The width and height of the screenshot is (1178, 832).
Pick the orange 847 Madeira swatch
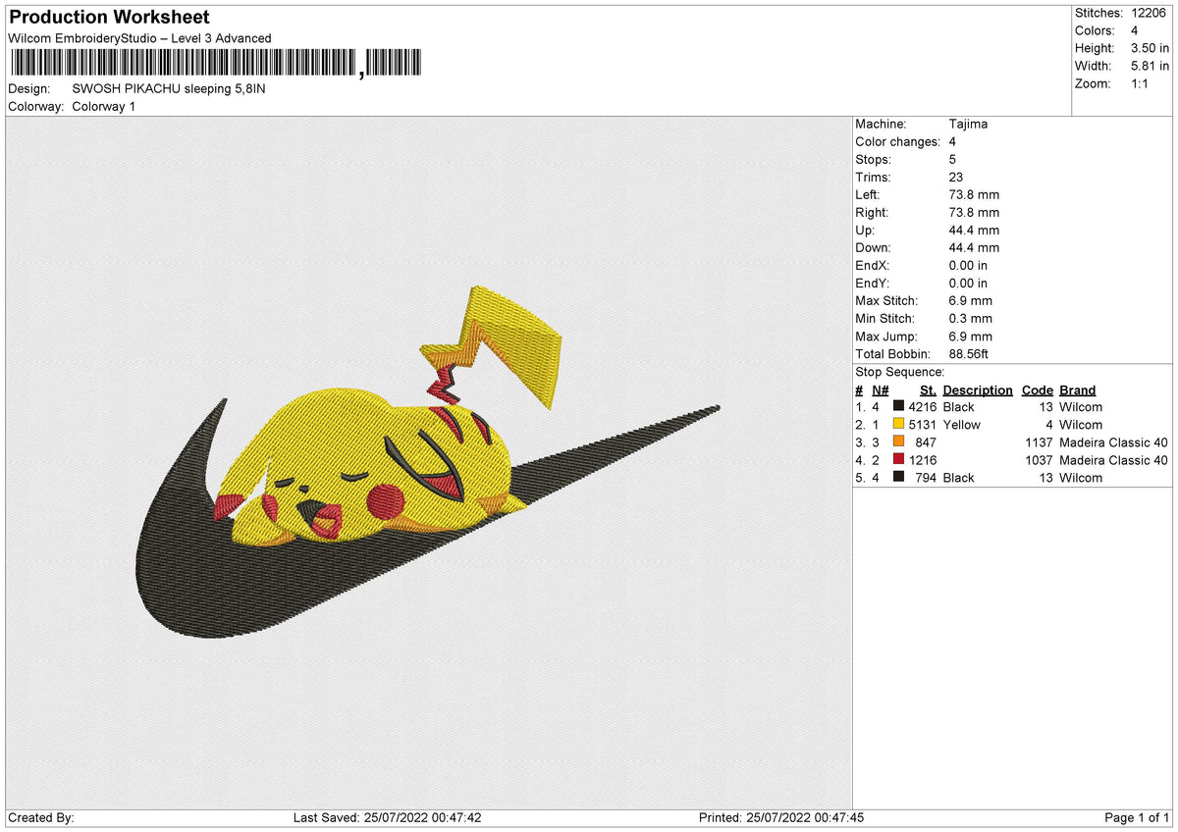click(896, 442)
